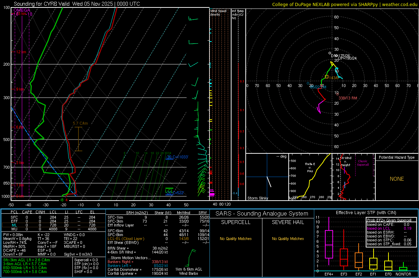Click the 'Prob EF2+ Given Supercell' header
The height and width of the screenshot is (278, 419).
(x=389, y=220)
